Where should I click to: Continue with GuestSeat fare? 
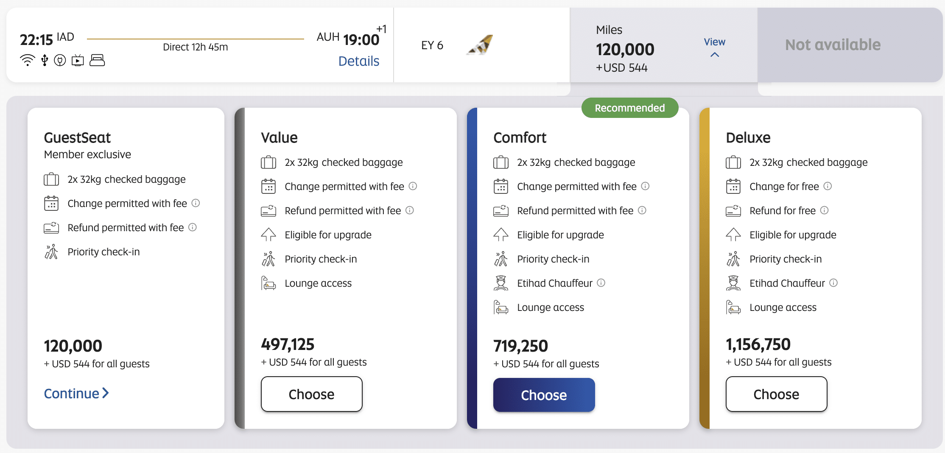click(x=76, y=394)
